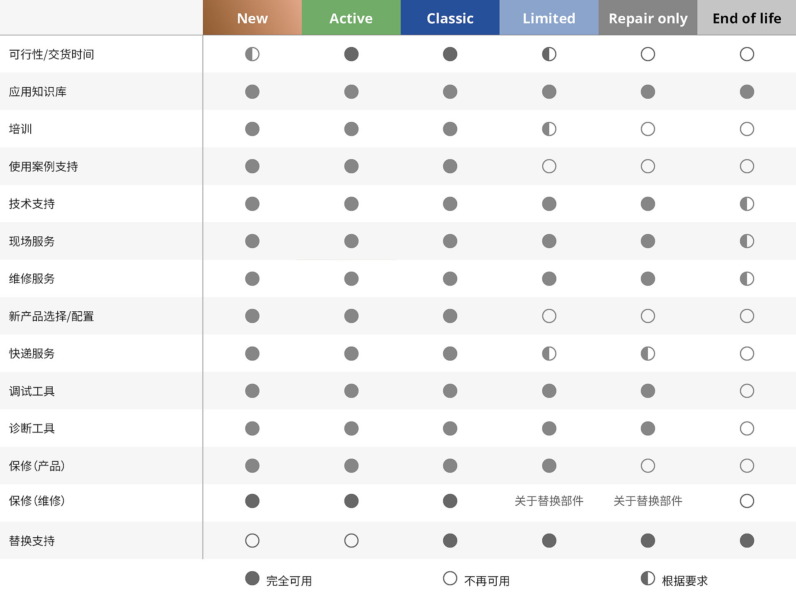This screenshot has width=796, height=599.
Task: Click the 根据要求 legend half circle
Action: [648, 578]
